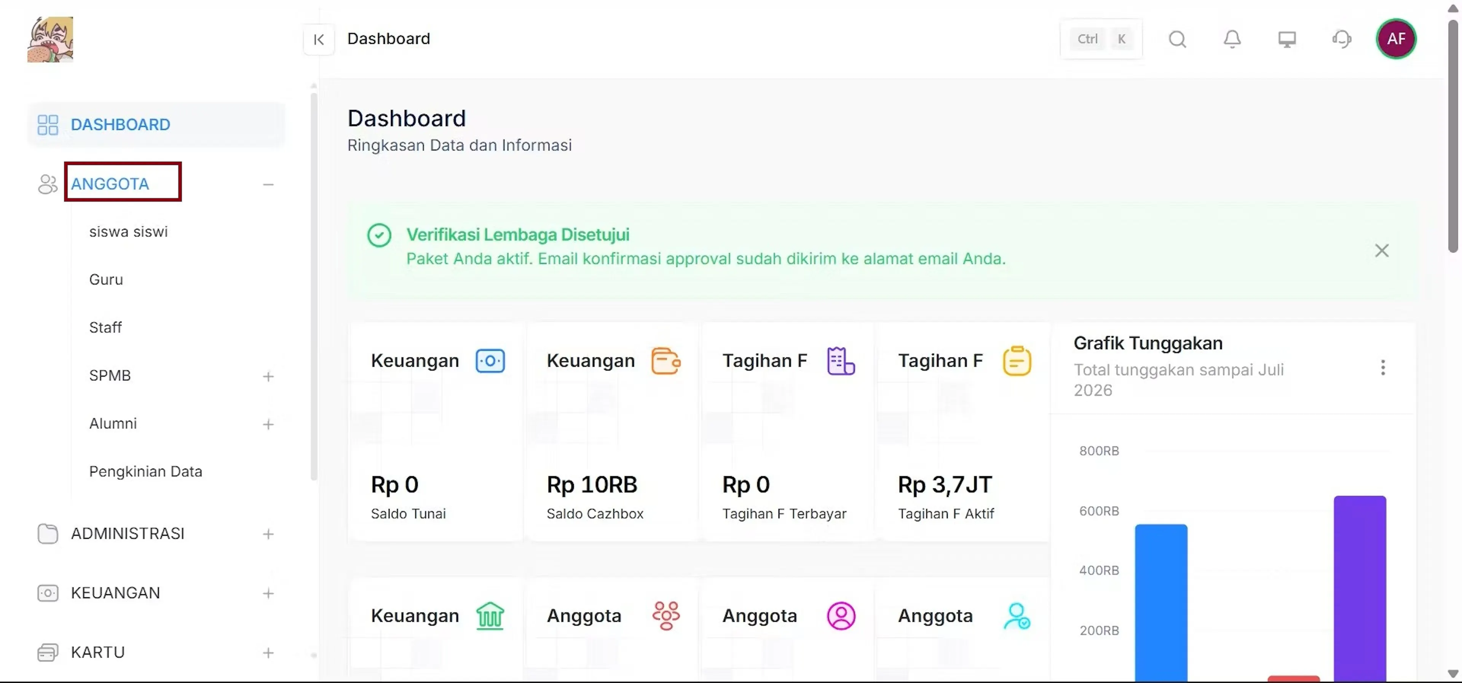Viewport: 1462px width, 683px height.
Task: Click the monitor display icon
Action: click(x=1286, y=39)
